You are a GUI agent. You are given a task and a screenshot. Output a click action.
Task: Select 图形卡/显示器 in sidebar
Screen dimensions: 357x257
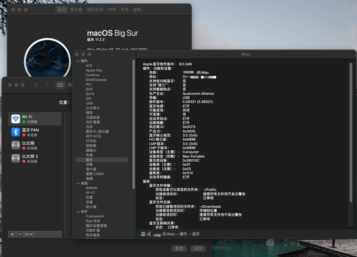pyautogui.click(x=98, y=131)
